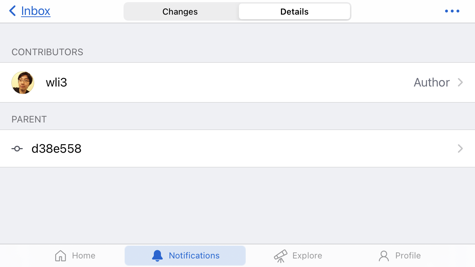Screen dimensions: 475x267
Task: Tap wli3's profile avatar picture
Action: click(x=22, y=82)
